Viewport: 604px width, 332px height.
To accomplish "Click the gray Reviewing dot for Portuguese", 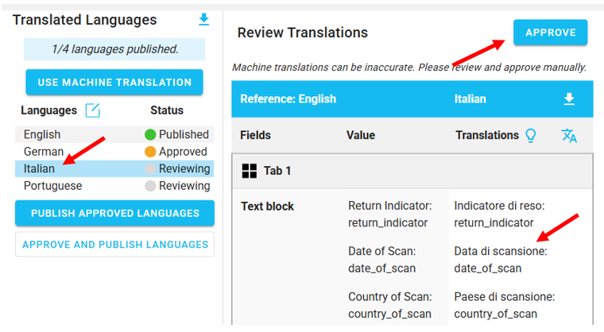I will pos(149,186).
